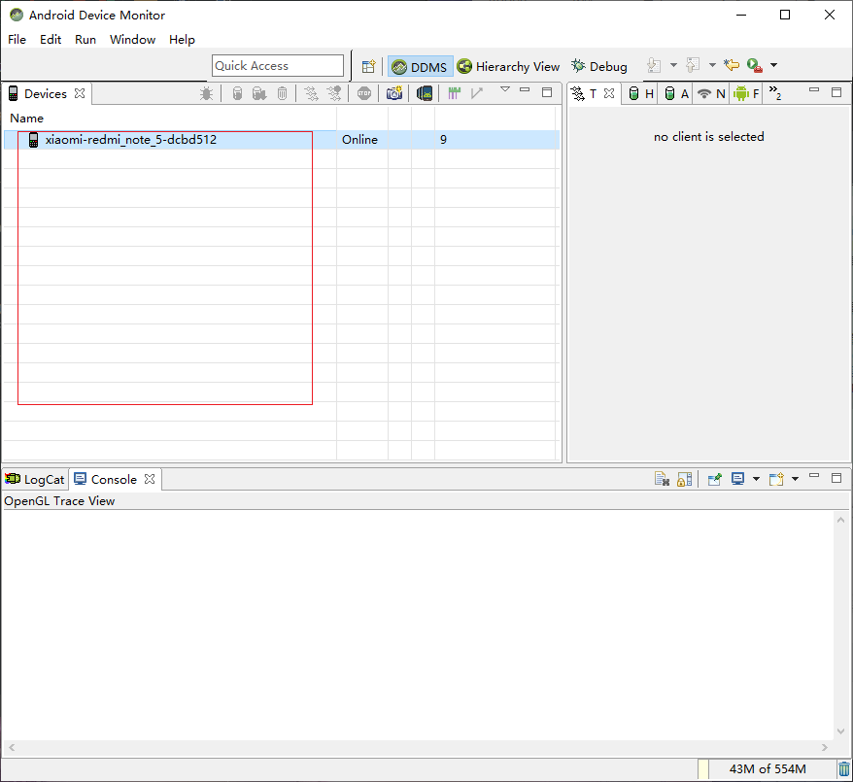This screenshot has width=853, height=782.
Task: Open the Devices view menu triangle
Action: click(505, 89)
